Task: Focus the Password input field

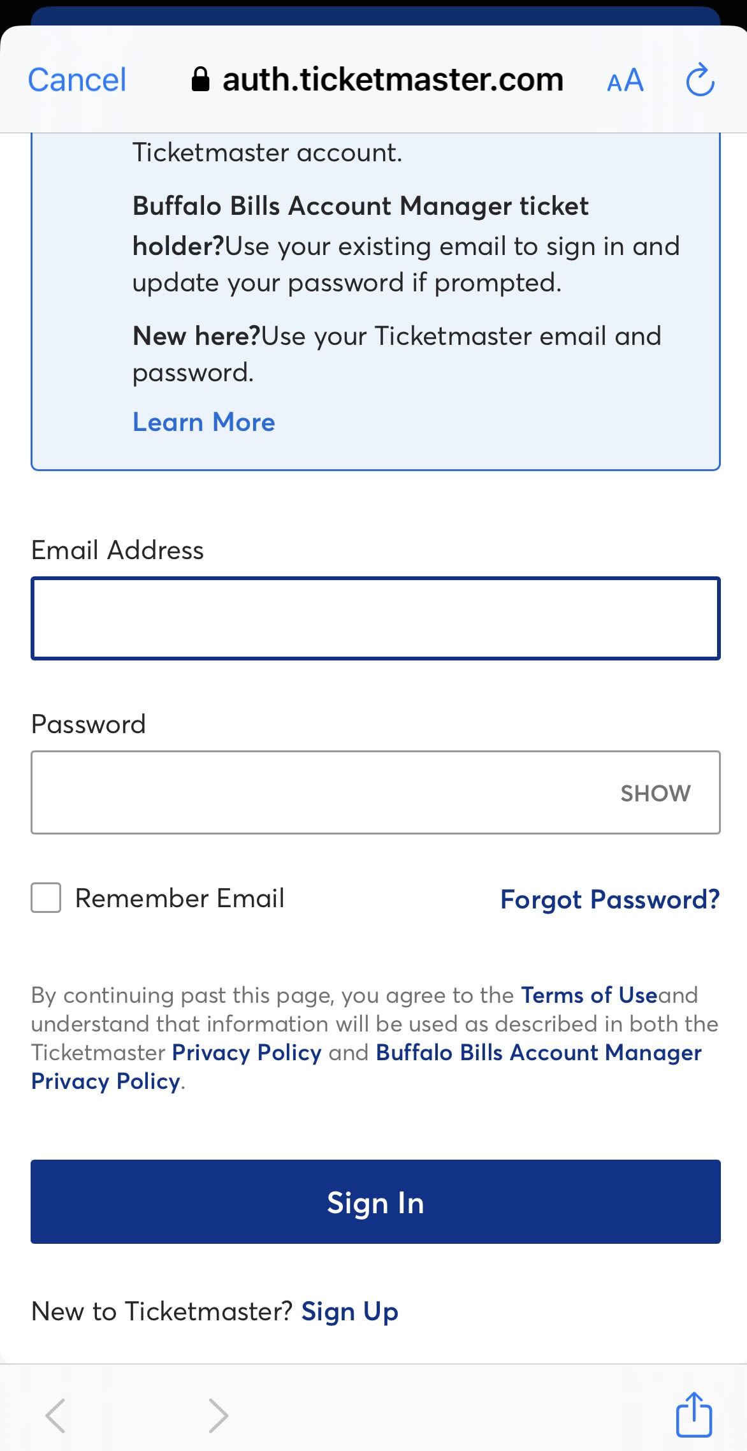Action: [319, 792]
